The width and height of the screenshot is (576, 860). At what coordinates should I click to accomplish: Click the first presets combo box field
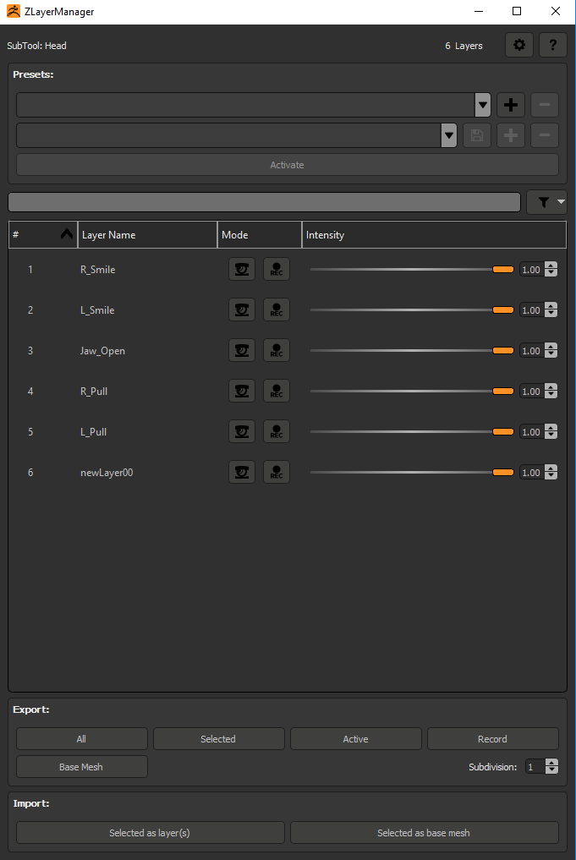point(254,105)
